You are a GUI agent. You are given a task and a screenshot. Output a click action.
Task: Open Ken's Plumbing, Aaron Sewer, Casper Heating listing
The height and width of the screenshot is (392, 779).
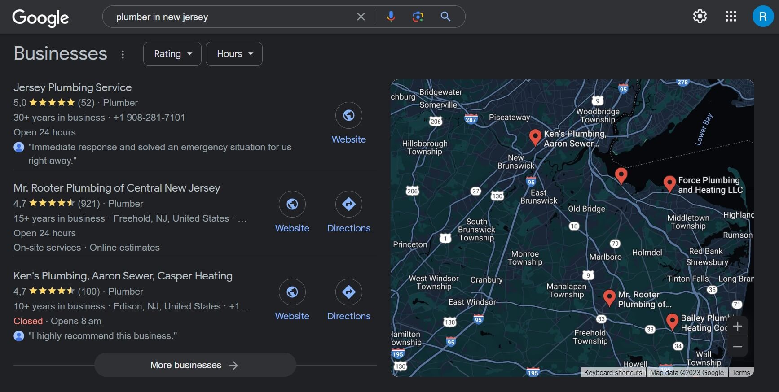[x=123, y=276]
